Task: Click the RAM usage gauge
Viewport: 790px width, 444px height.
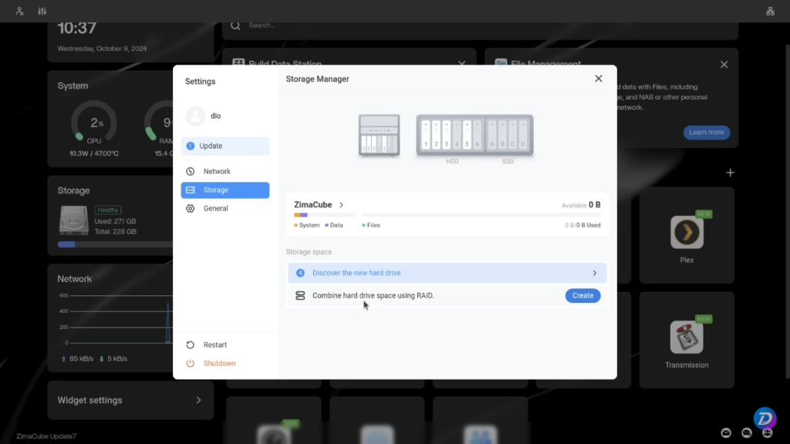Action: click(x=159, y=123)
